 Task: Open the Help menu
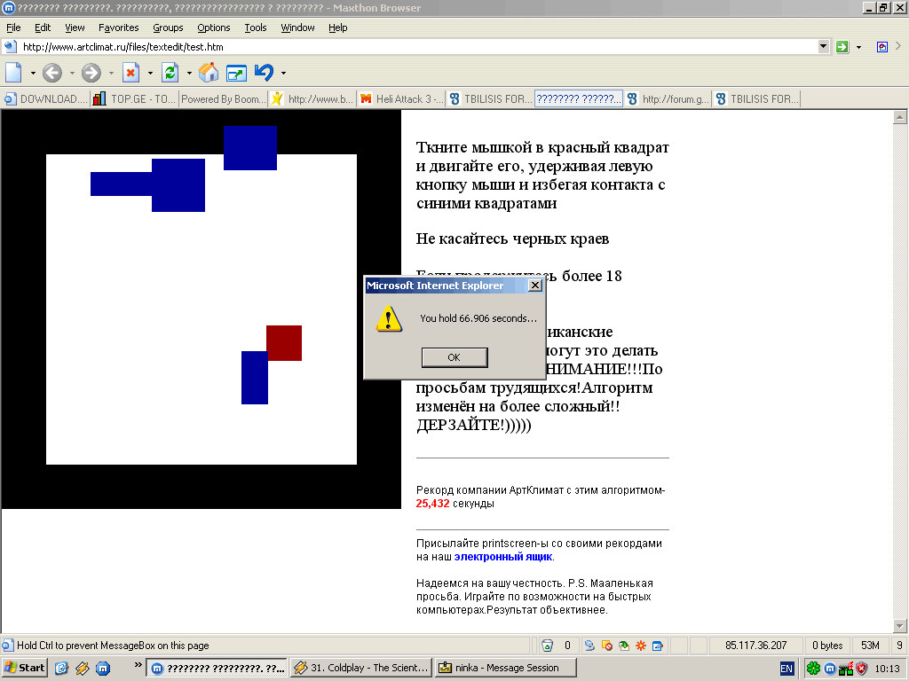tap(337, 27)
